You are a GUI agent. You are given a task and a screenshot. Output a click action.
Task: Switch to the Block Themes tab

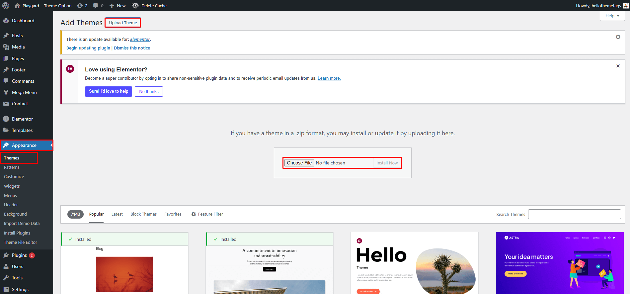(143, 214)
